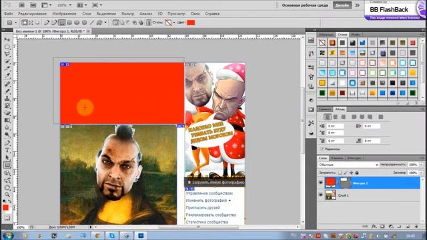Open Mini Bridge from the application bar
Screen dimensions: 427x240
[x=33, y=5]
